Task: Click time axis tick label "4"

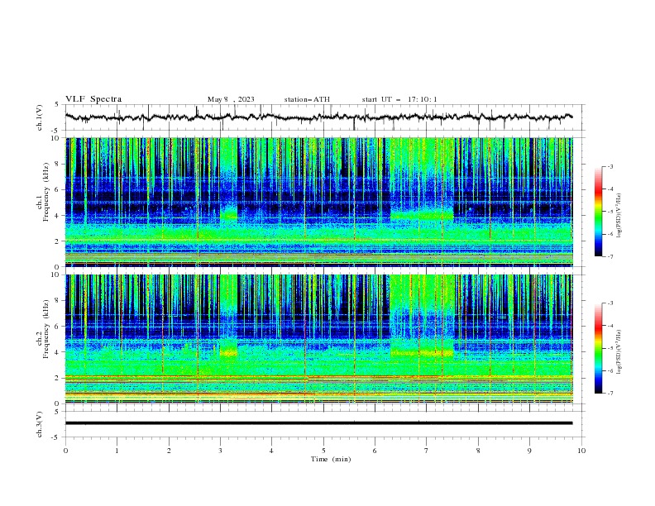Action: 271,451
